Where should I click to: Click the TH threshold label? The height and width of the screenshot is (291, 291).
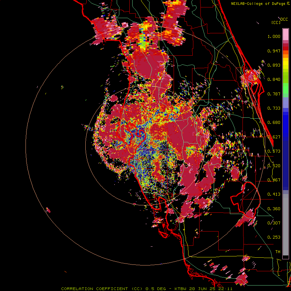tap(278, 252)
